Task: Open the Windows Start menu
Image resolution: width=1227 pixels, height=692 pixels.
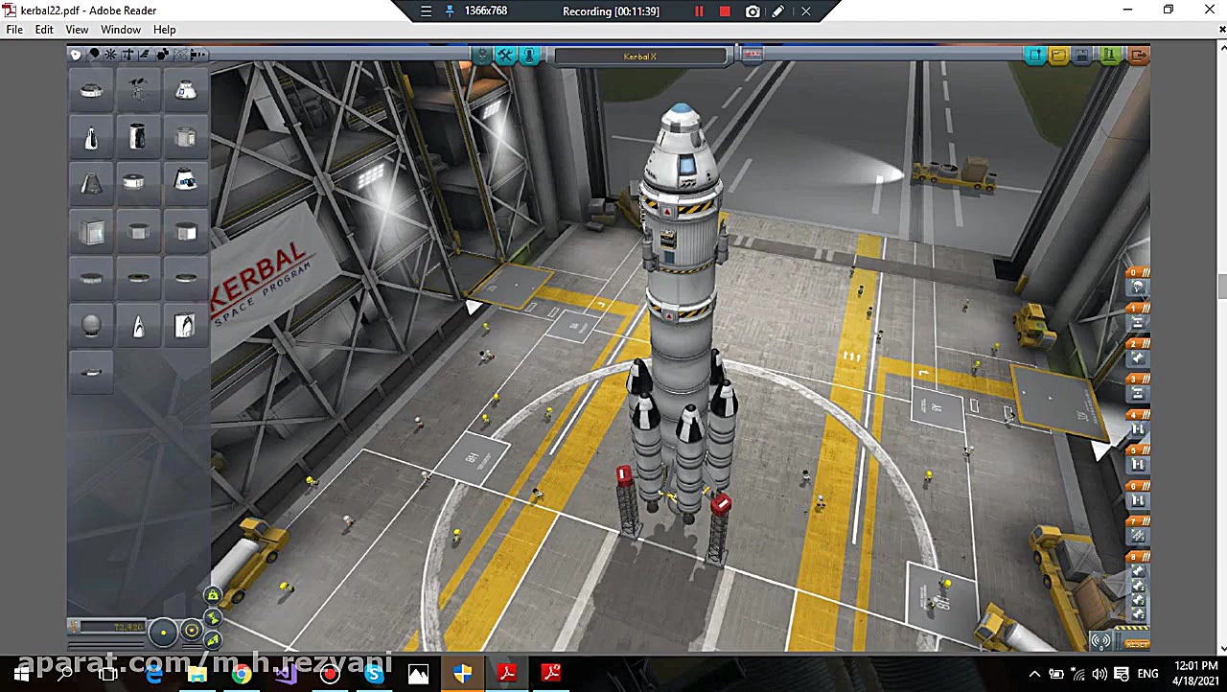Action: click(20, 674)
